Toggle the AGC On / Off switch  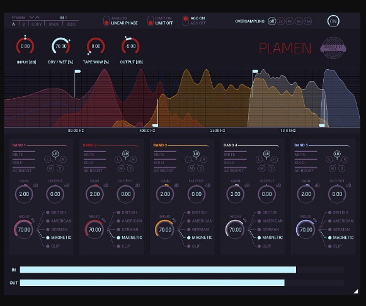point(186,21)
